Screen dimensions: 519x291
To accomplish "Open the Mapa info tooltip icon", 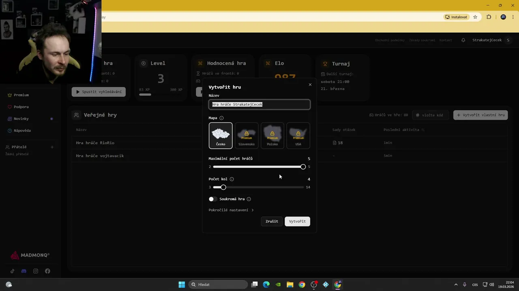I will pos(221,118).
